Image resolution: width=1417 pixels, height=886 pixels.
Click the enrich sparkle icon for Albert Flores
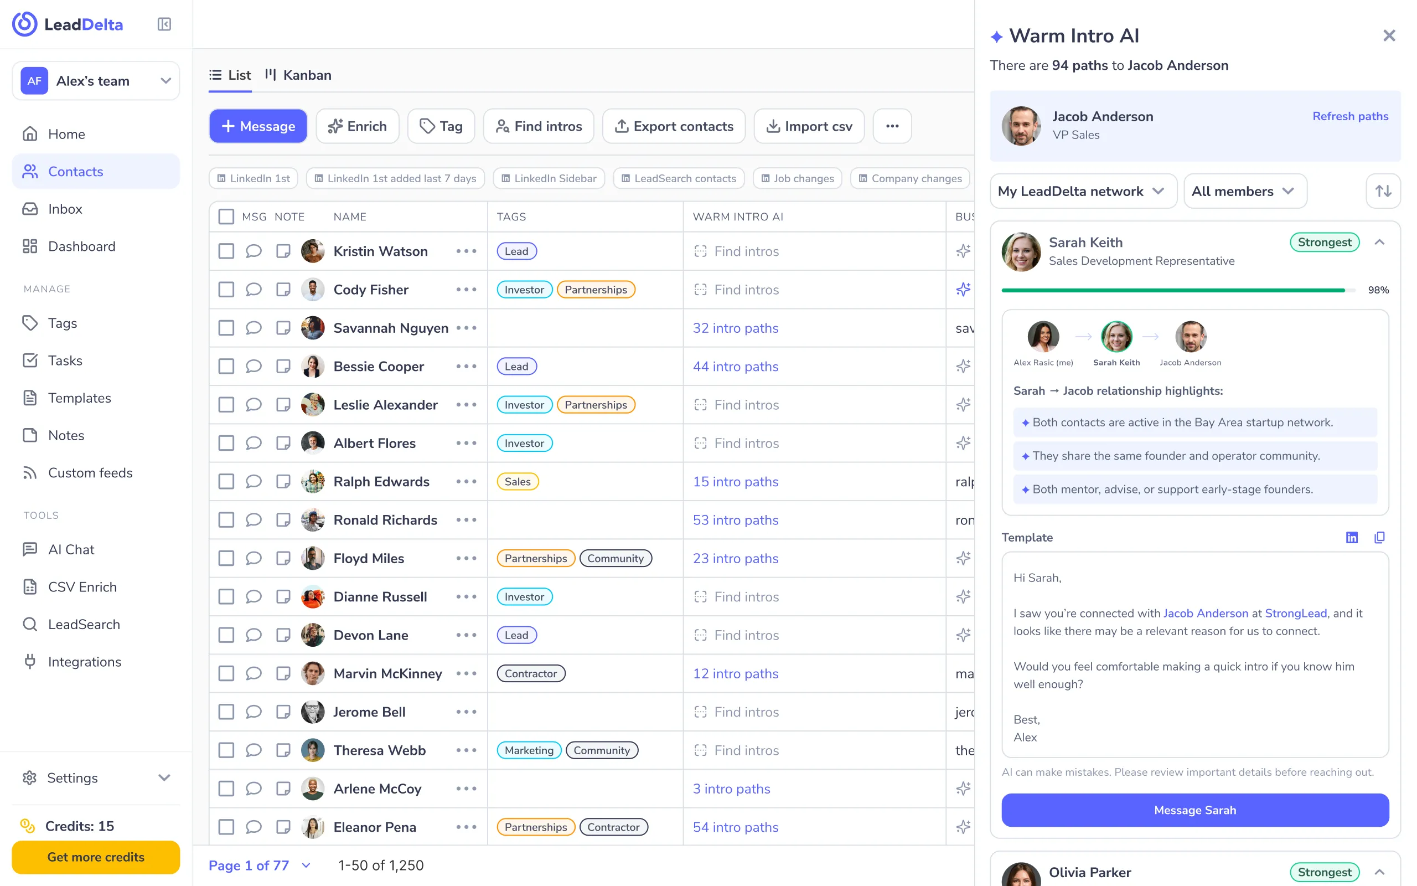tap(963, 443)
